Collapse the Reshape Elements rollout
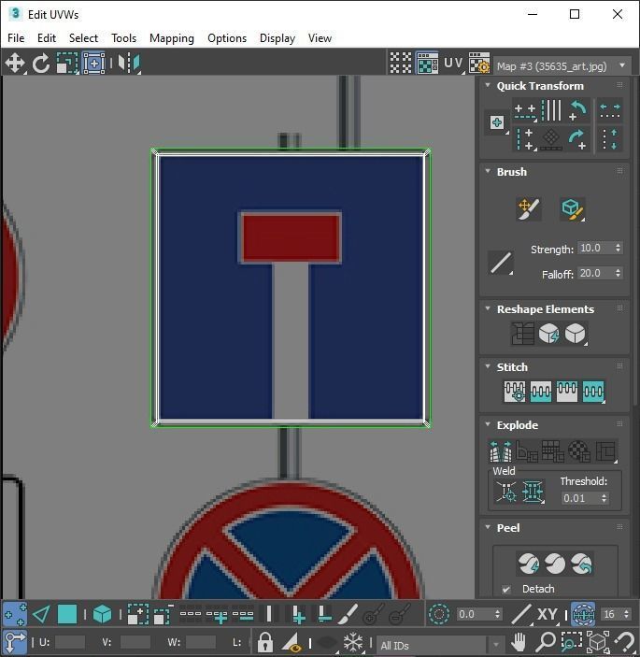640x657 pixels. click(x=488, y=308)
